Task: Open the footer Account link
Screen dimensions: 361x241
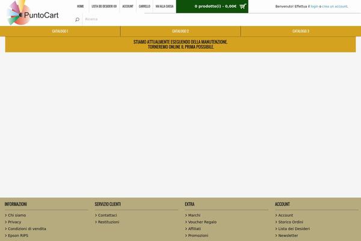Action: coord(285,215)
